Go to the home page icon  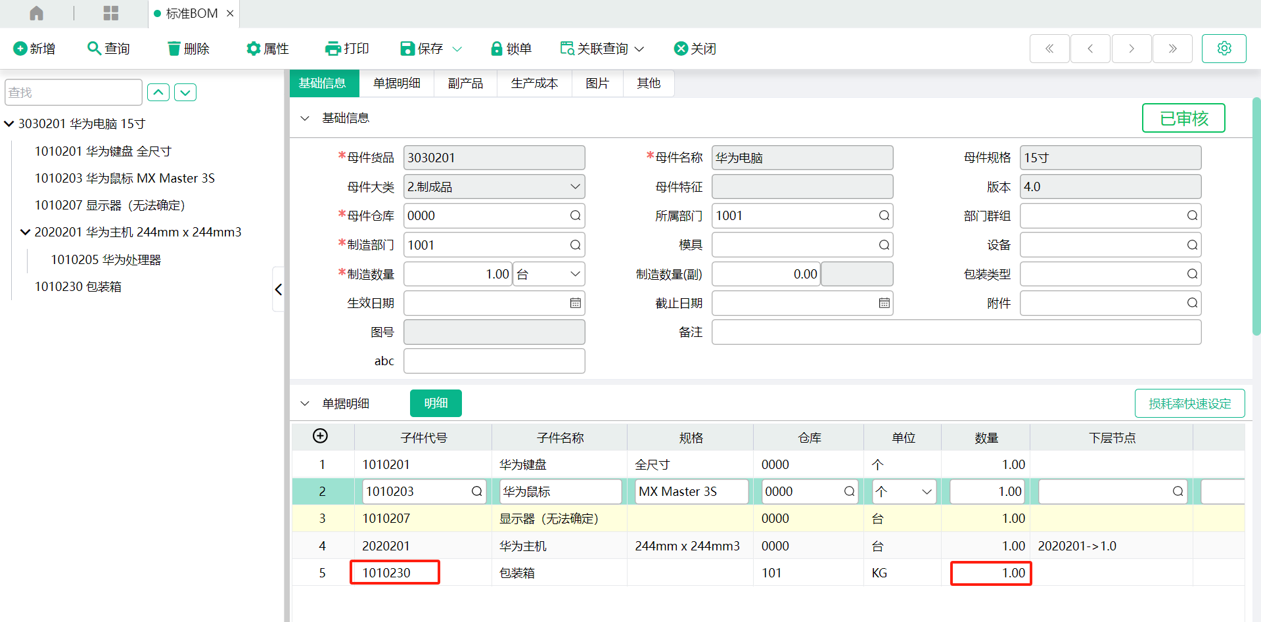(37, 13)
